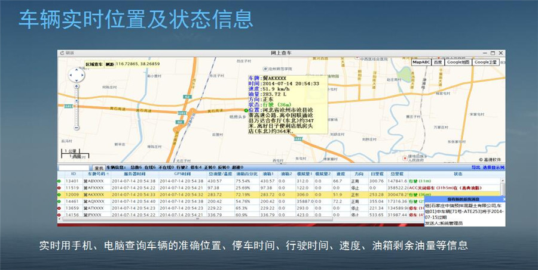Click the map pan compass control
The height and width of the screenshot is (270, 538).
point(77,76)
